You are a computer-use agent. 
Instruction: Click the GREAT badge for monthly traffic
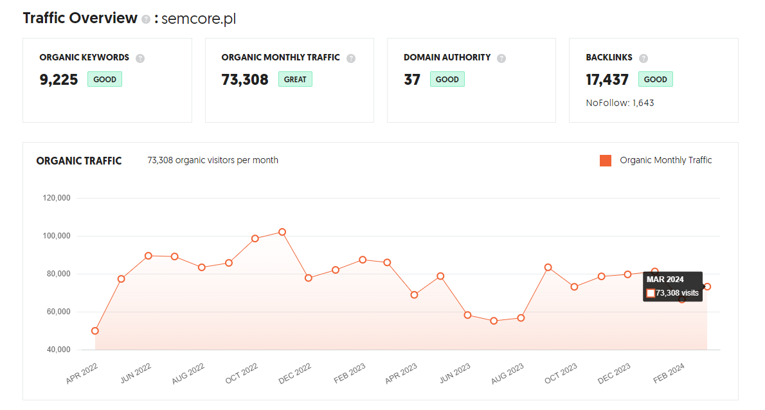[x=295, y=79]
